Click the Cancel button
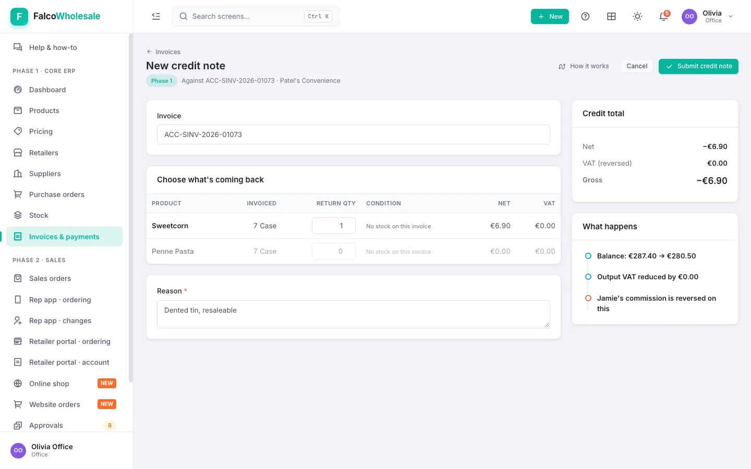 click(637, 66)
